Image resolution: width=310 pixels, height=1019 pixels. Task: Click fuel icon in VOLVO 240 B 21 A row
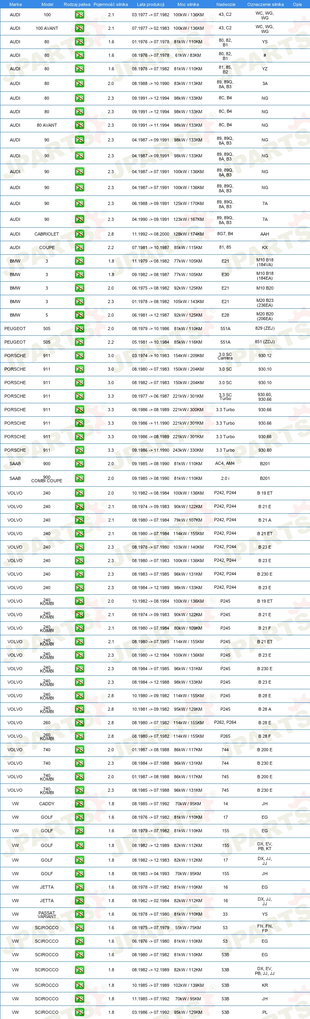point(79,520)
